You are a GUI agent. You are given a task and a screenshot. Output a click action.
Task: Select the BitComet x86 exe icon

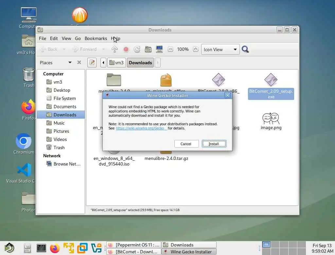pyautogui.click(x=218, y=80)
